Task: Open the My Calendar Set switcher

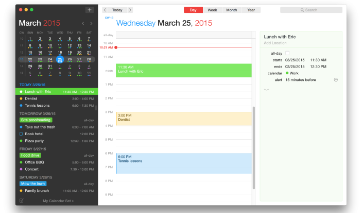Action: tap(58, 201)
